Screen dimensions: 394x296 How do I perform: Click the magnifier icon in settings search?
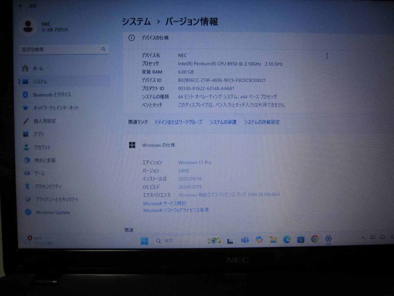click(103, 49)
